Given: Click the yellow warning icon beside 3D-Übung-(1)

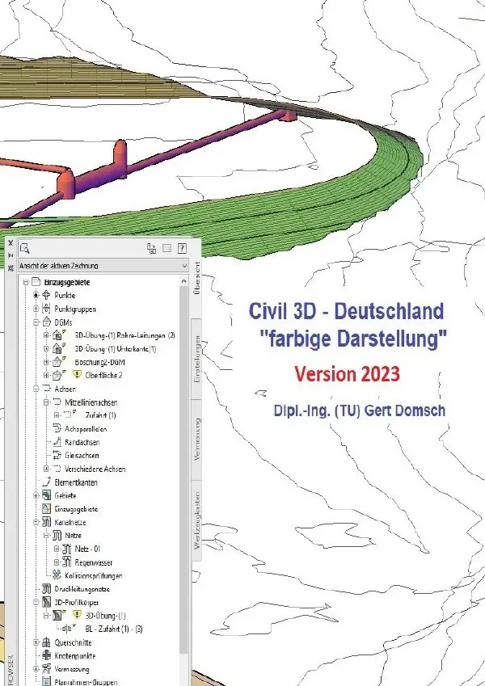Looking at the screenshot, I should click(x=77, y=615).
